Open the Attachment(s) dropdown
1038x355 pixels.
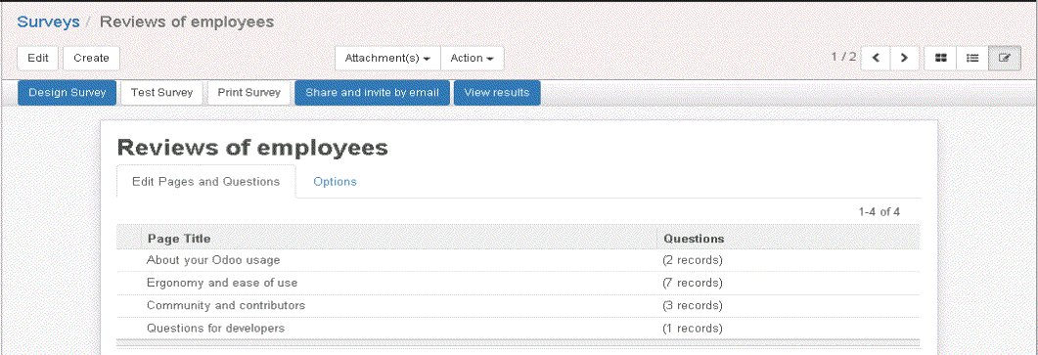click(x=387, y=59)
